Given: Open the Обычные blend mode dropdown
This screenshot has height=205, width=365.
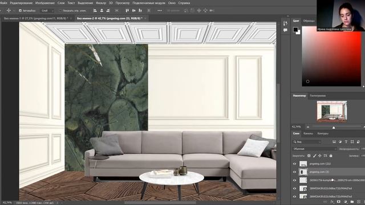Looking at the screenshot, I should (314, 149).
